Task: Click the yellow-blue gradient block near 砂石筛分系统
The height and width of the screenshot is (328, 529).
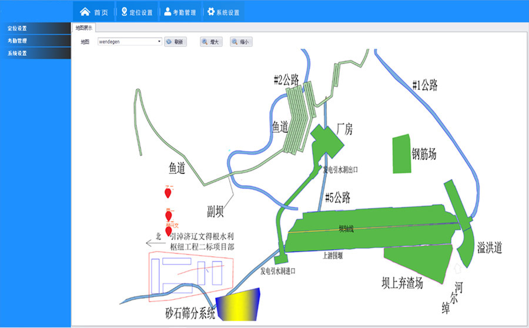Action: pyautogui.click(x=238, y=306)
